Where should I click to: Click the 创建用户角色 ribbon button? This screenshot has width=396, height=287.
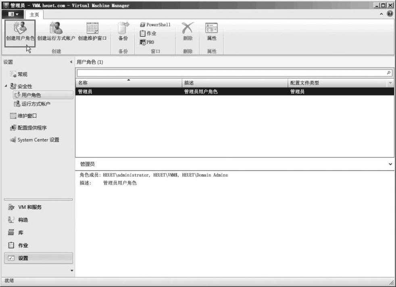click(x=20, y=33)
